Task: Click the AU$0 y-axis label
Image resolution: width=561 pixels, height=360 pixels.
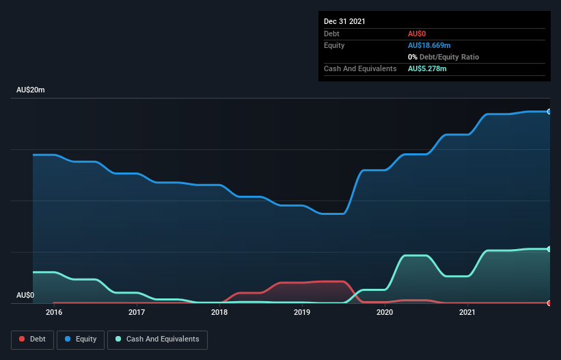Action: tap(25, 295)
